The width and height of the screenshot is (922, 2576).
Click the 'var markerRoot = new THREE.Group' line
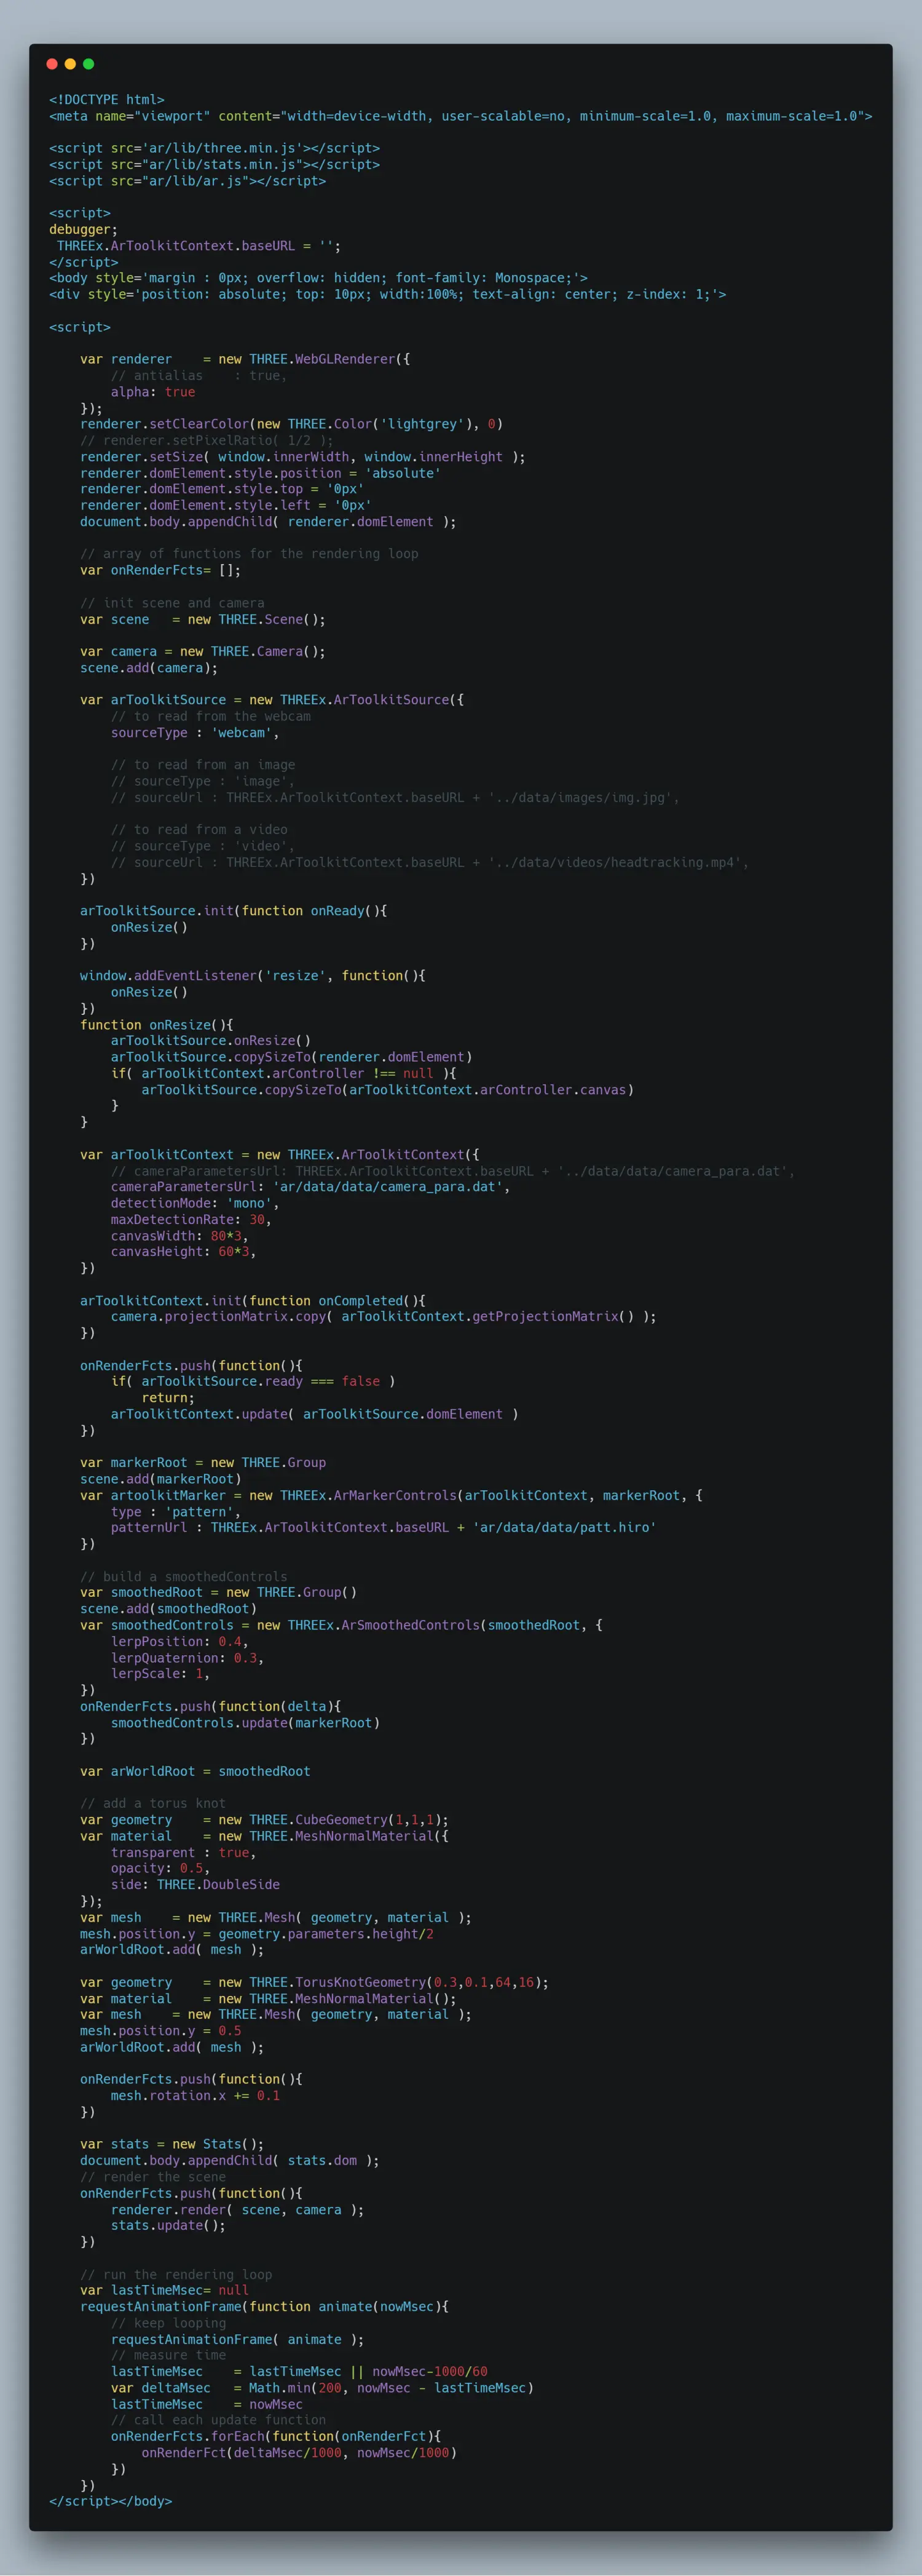[203, 1463]
